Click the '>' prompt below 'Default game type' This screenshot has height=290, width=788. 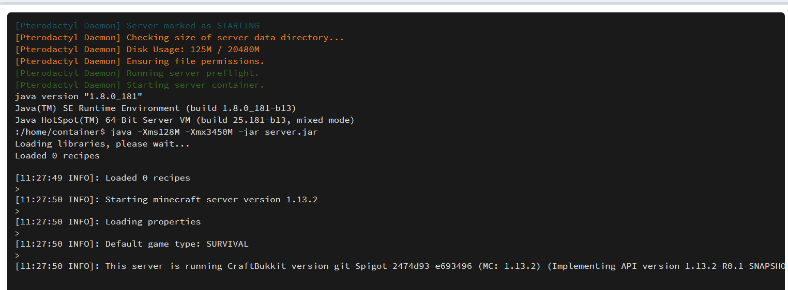pyautogui.click(x=18, y=255)
